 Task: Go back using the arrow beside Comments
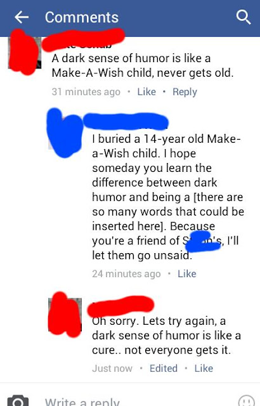tap(22, 17)
